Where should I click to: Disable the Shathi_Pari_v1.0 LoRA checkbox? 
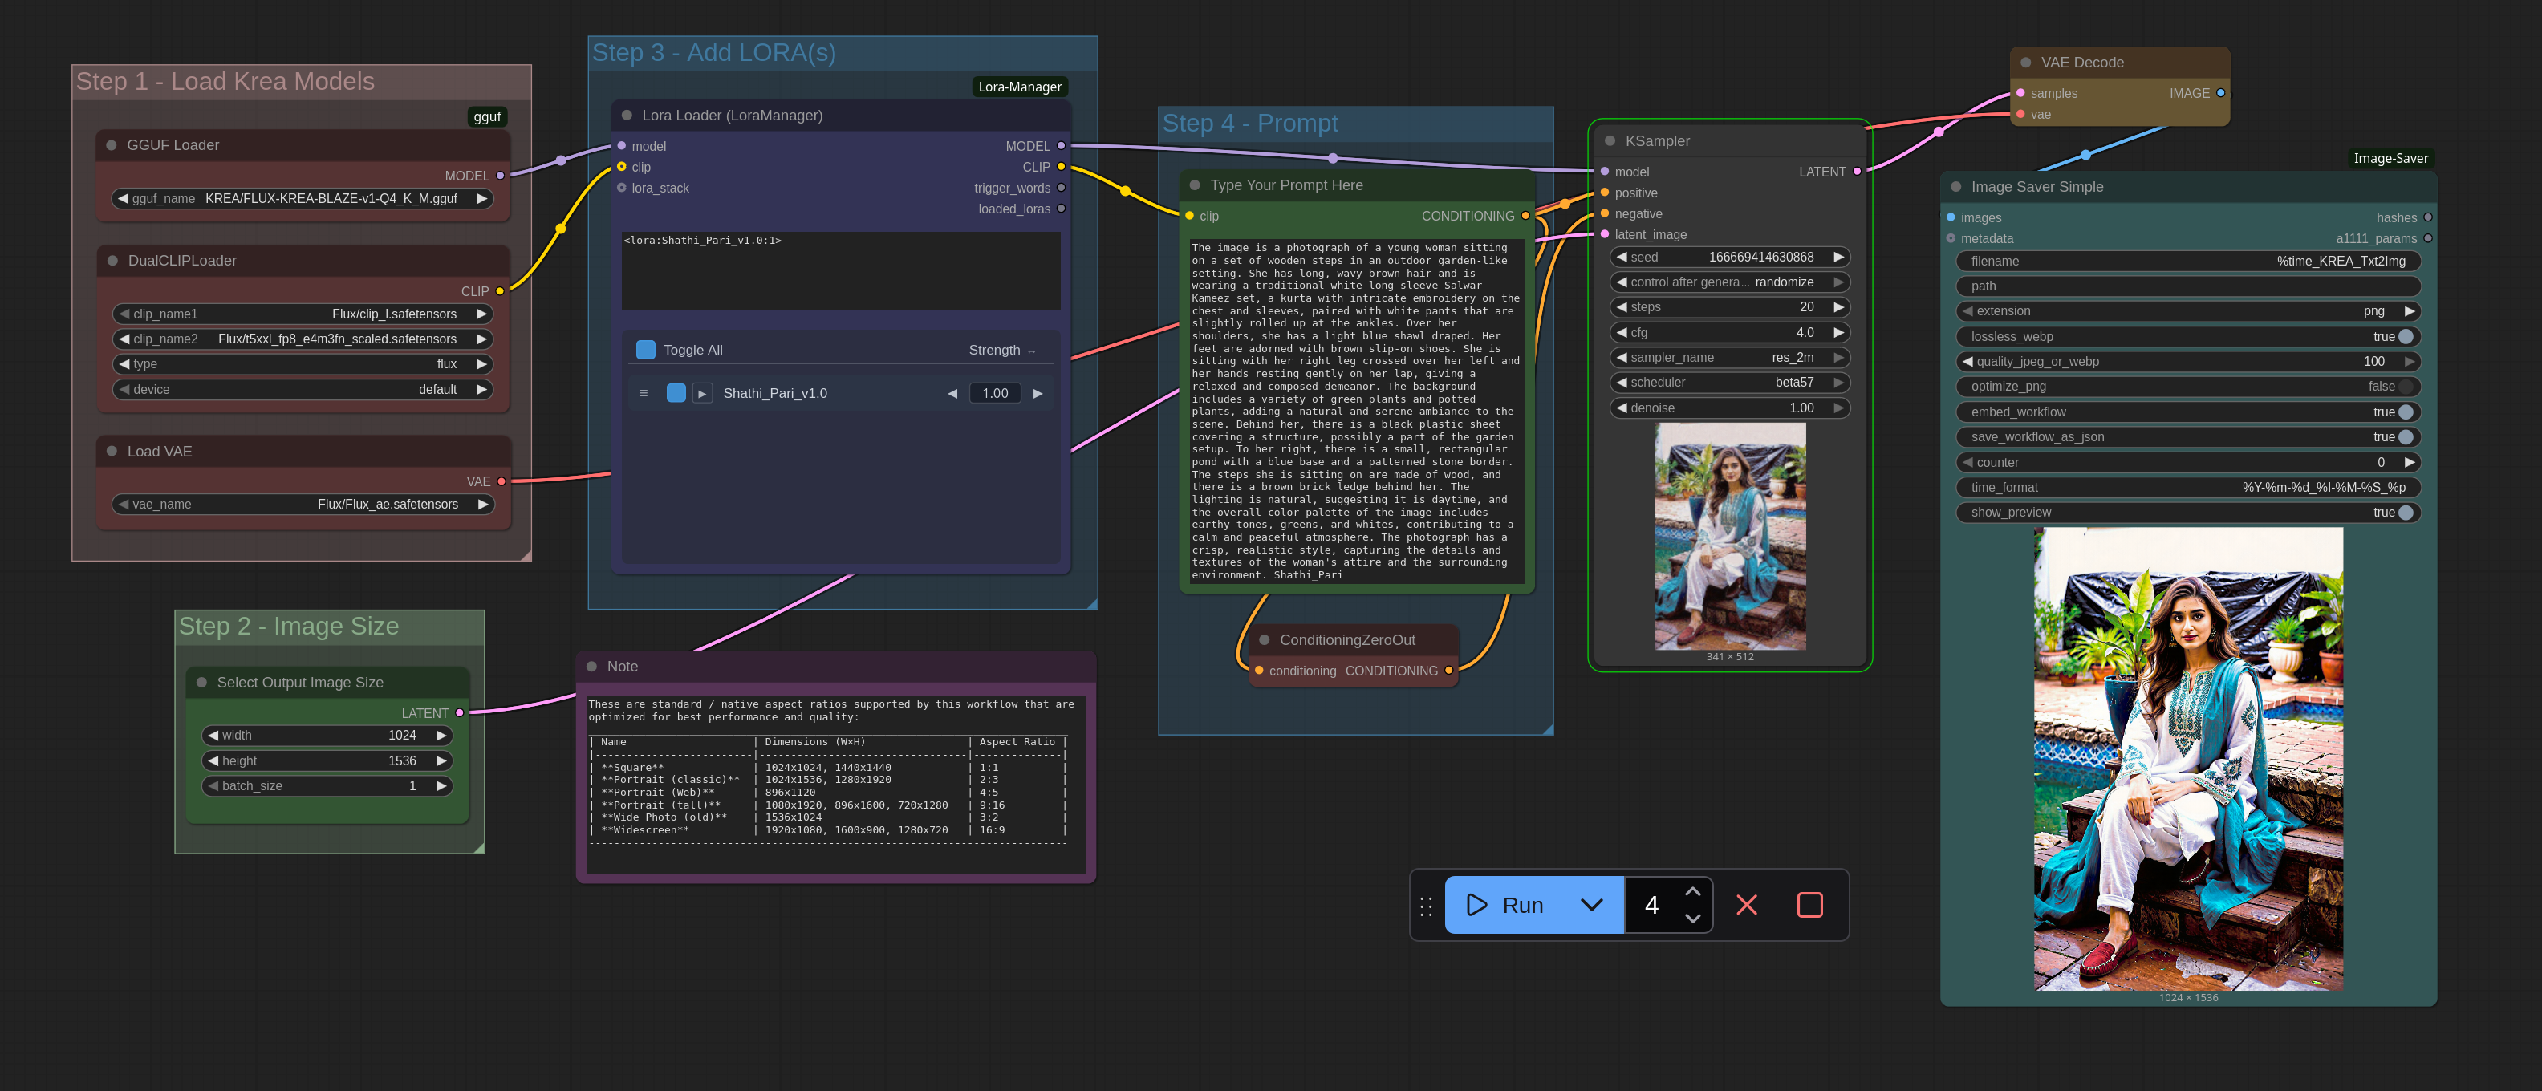[676, 394]
